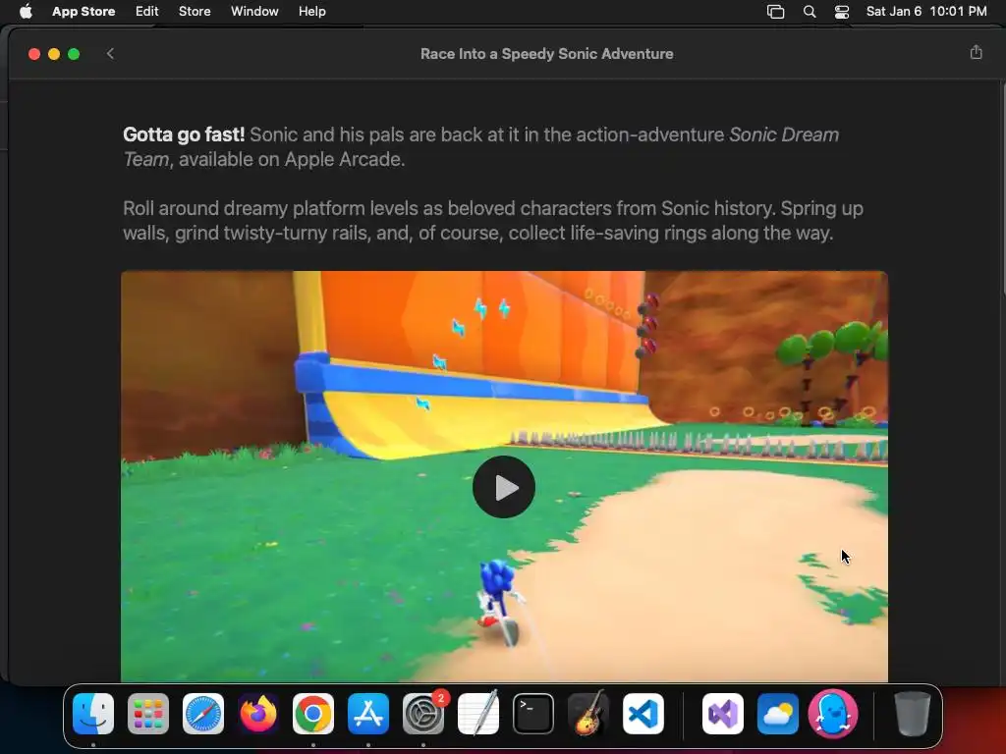Launch Google Chrome from the Dock
Screen dimensions: 1006x754
click(x=313, y=714)
